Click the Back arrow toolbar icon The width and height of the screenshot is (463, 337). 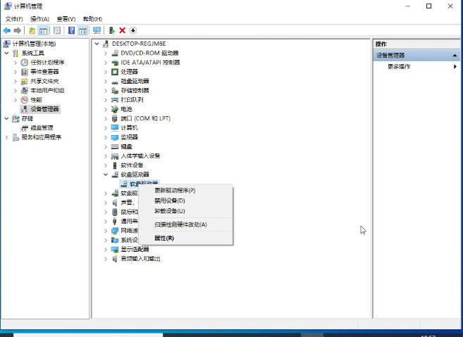pos(7,30)
